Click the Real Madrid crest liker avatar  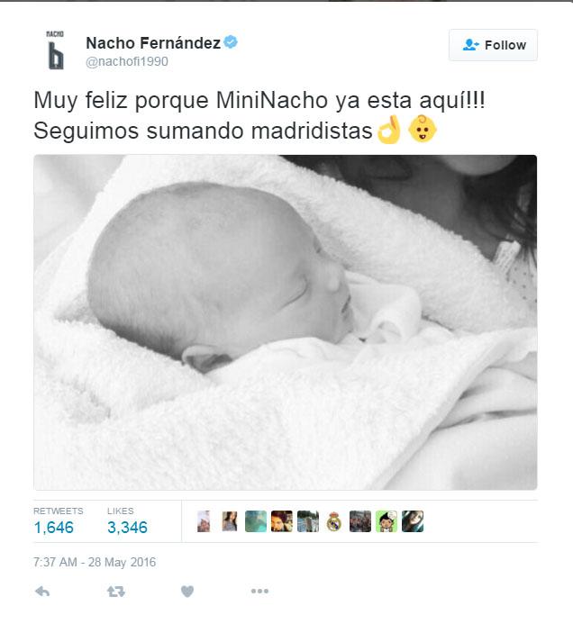click(x=333, y=521)
